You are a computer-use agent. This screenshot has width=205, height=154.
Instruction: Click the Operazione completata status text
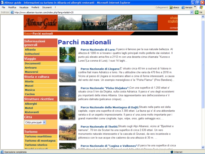pyautogui.click(x=15, y=152)
